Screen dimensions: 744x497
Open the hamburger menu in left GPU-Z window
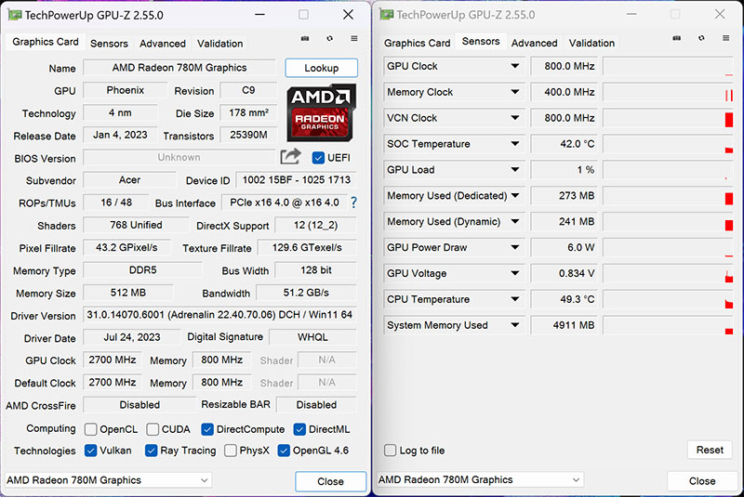coord(354,38)
